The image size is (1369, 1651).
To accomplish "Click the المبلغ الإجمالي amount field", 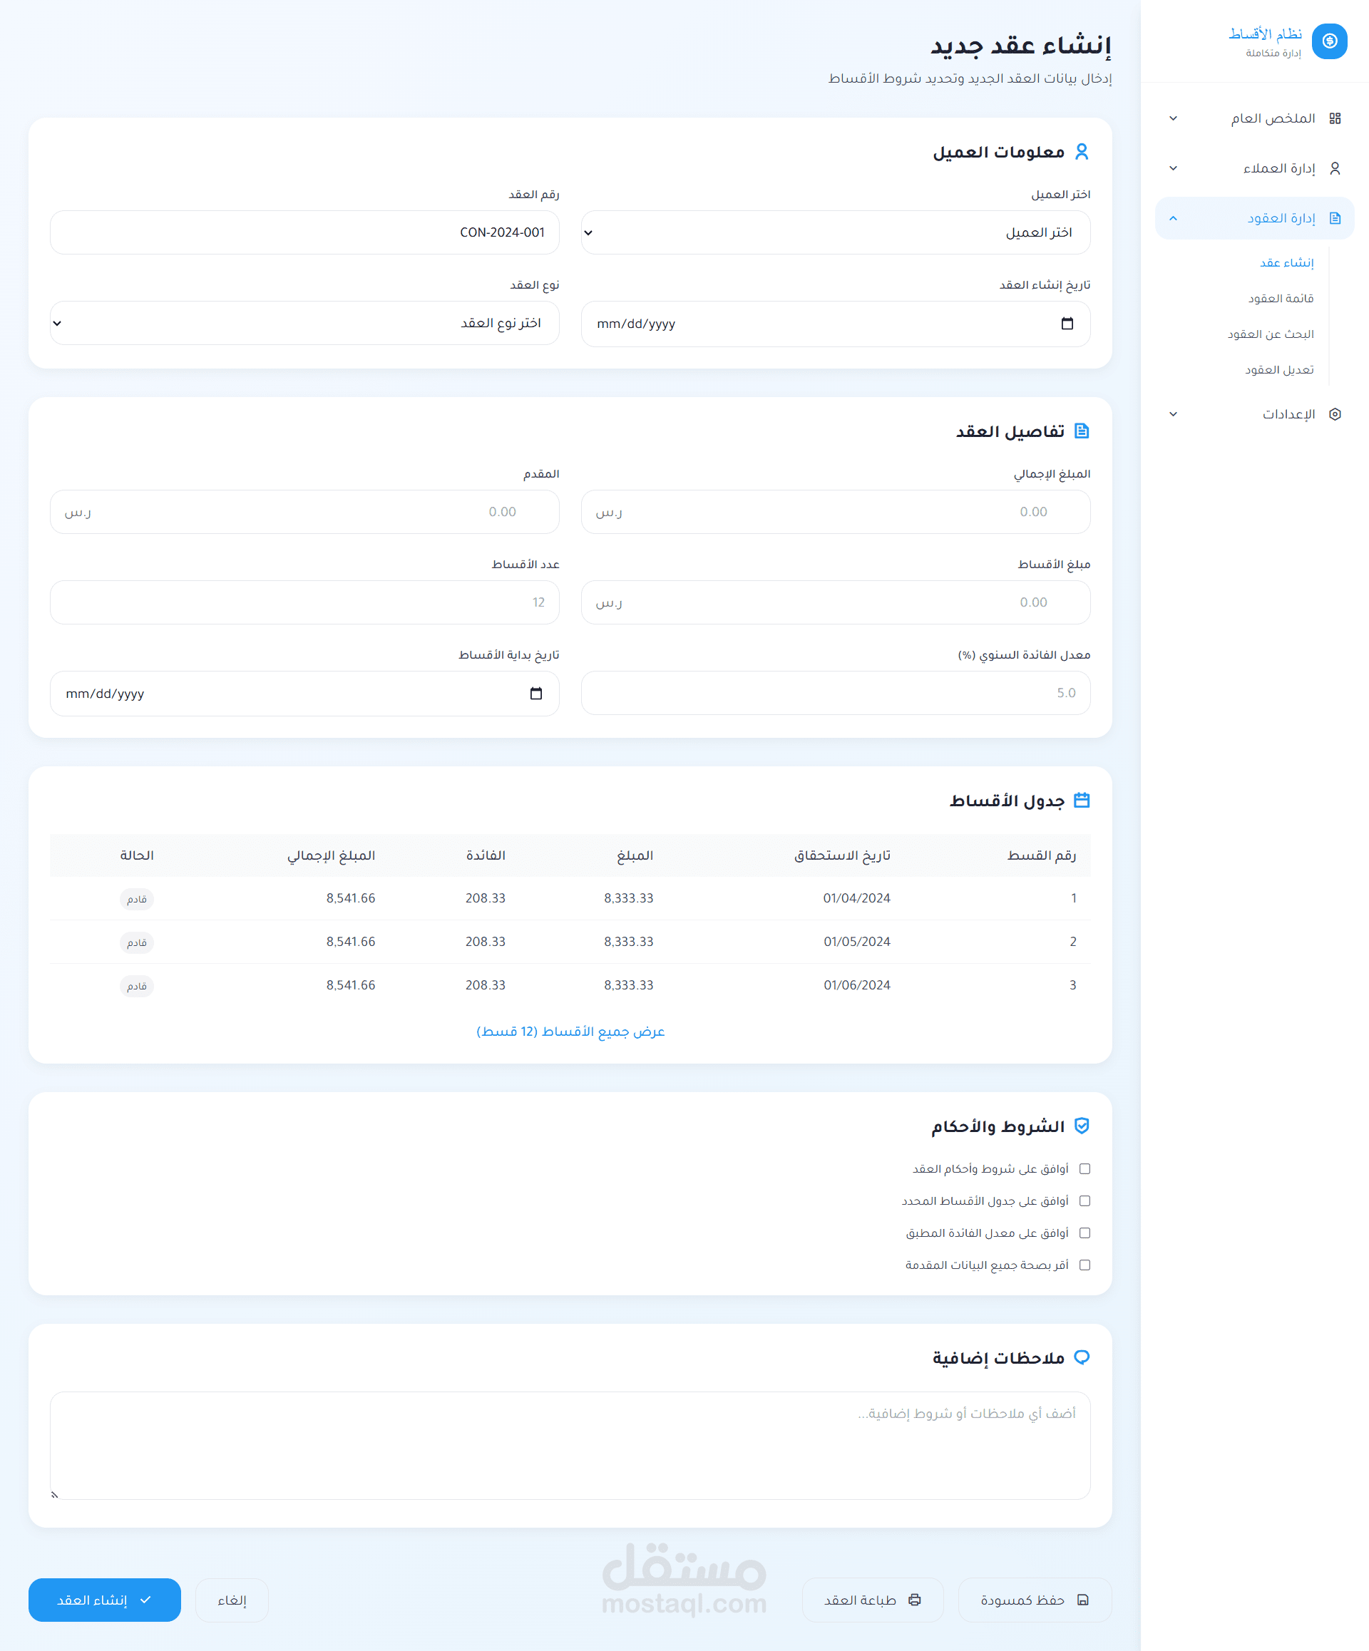I will (x=835, y=512).
